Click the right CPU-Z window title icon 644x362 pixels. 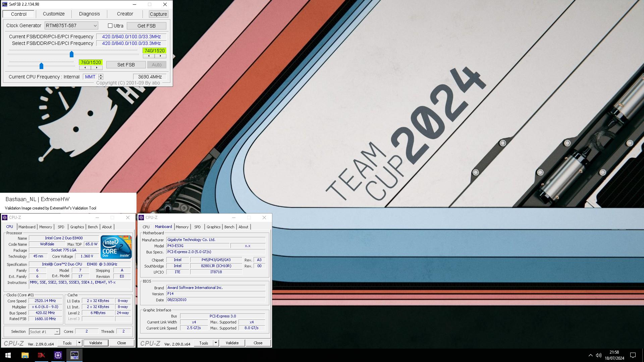tap(141, 218)
